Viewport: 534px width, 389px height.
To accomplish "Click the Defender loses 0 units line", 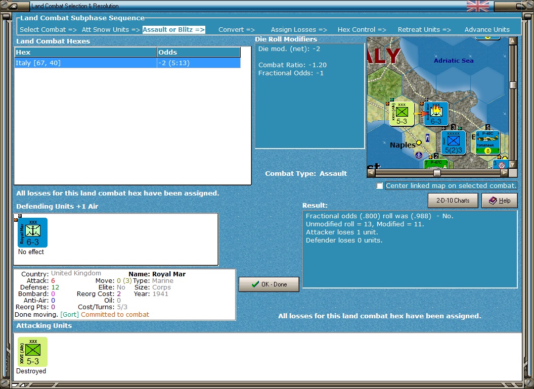I will [344, 240].
